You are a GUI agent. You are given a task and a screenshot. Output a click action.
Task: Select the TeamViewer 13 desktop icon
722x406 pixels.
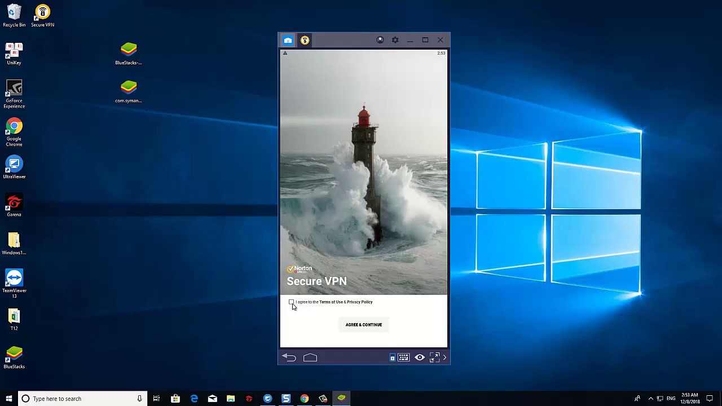click(x=14, y=284)
